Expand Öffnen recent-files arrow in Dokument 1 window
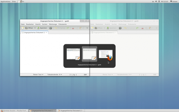The height and width of the screenshot is (112, 179). point(35,28)
